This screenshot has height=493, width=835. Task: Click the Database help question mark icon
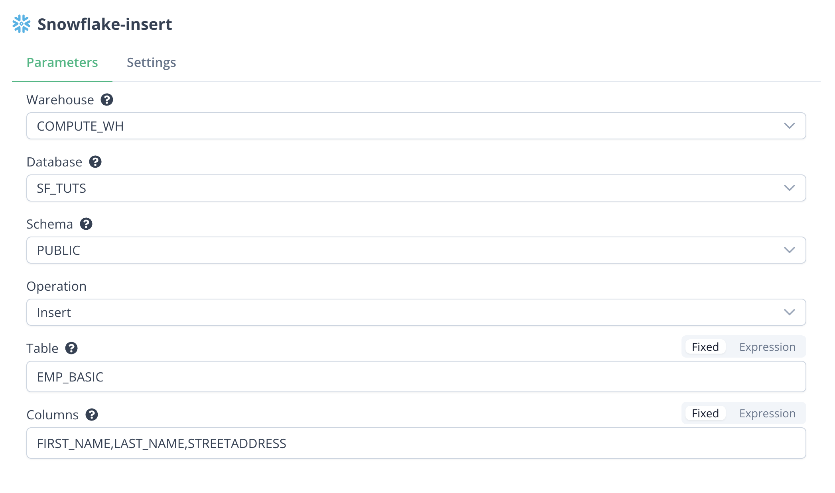(95, 162)
